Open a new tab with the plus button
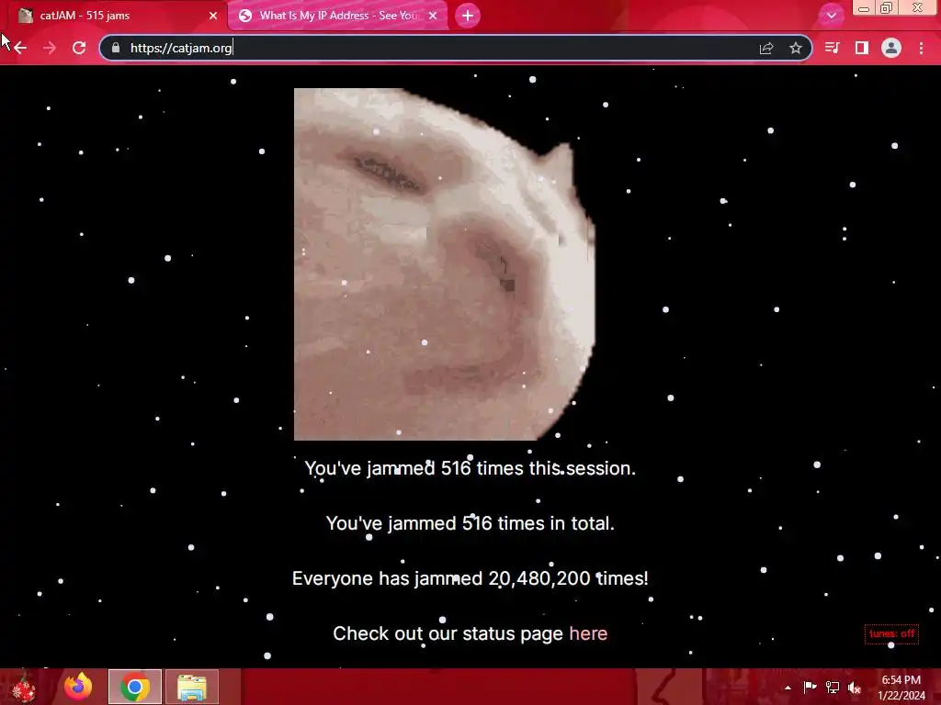This screenshot has height=705, width=941. pyautogui.click(x=468, y=16)
